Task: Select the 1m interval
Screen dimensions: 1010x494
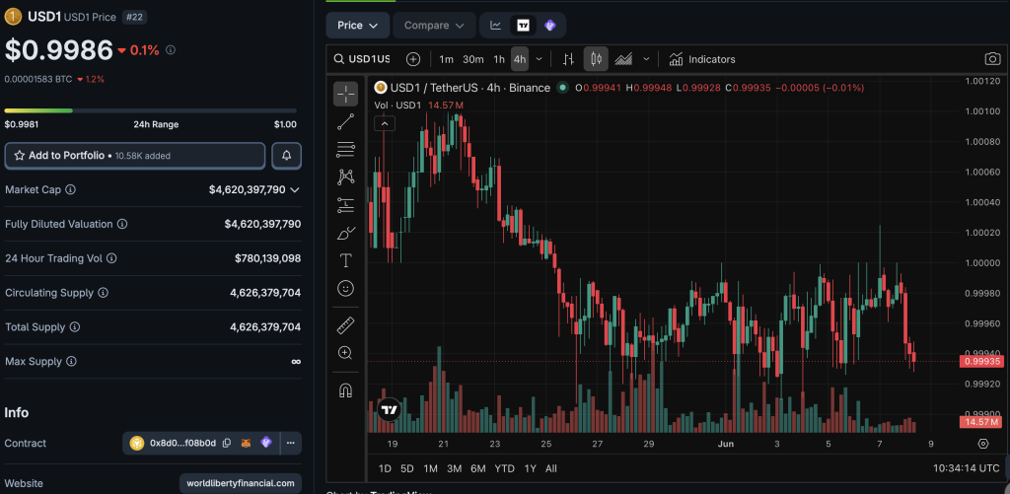Action: (x=447, y=59)
